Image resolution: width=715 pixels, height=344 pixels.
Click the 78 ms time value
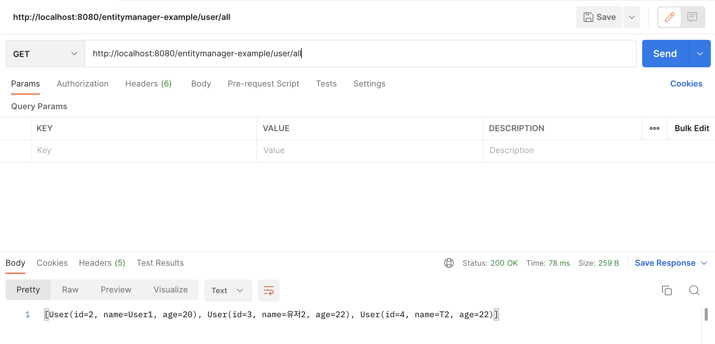point(559,263)
